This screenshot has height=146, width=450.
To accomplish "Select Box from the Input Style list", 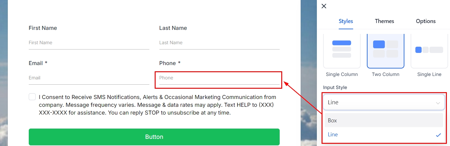I will pyautogui.click(x=384, y=120).
